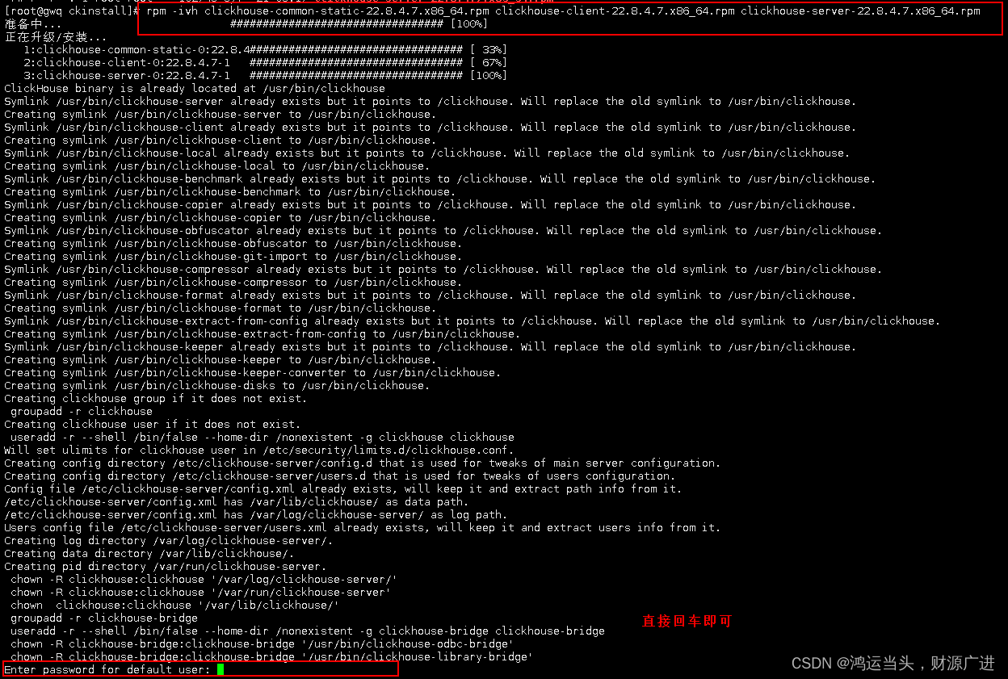Screen dimensions: 1008x679
Task: Click 'Will set ulimits for clickhouse user' line
Action: tap(259, 450)
